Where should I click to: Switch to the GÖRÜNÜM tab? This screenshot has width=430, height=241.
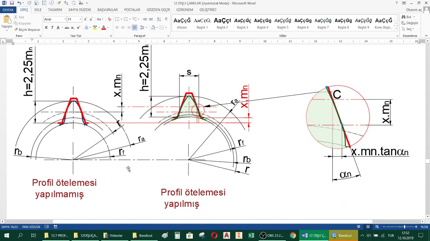tap(185, 10)
